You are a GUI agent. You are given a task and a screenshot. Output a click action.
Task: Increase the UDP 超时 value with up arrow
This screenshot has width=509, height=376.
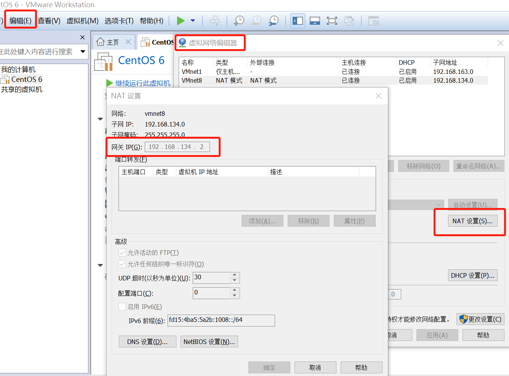(235, 275)
